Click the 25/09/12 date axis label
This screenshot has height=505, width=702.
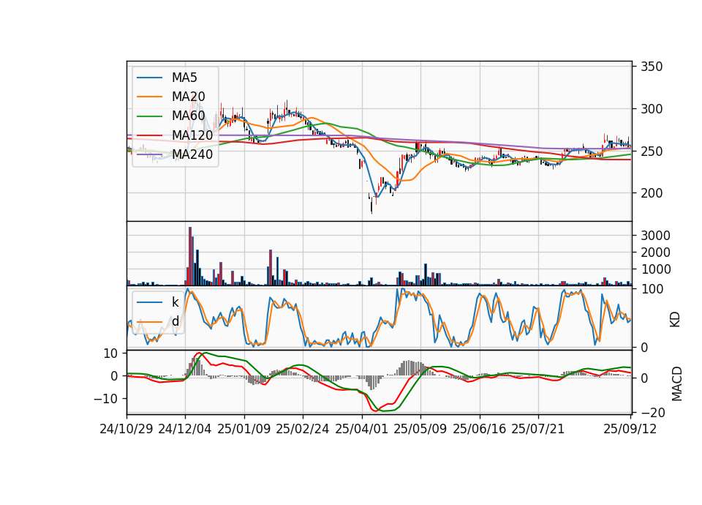point(630,429)
